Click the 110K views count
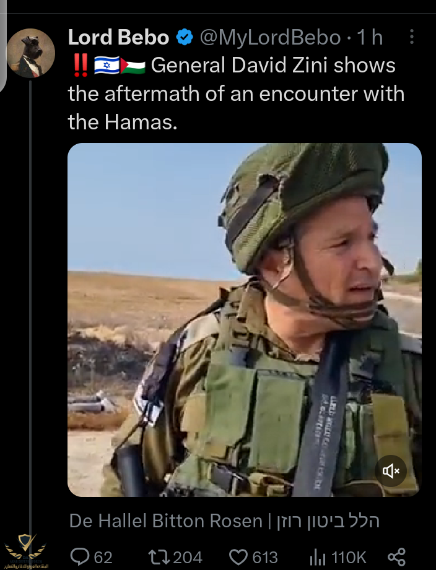 pos(349,557)
